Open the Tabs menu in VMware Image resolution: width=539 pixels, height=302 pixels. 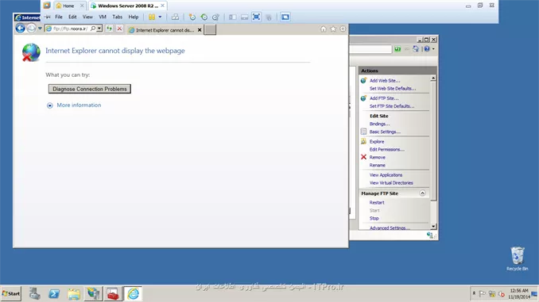117,17
